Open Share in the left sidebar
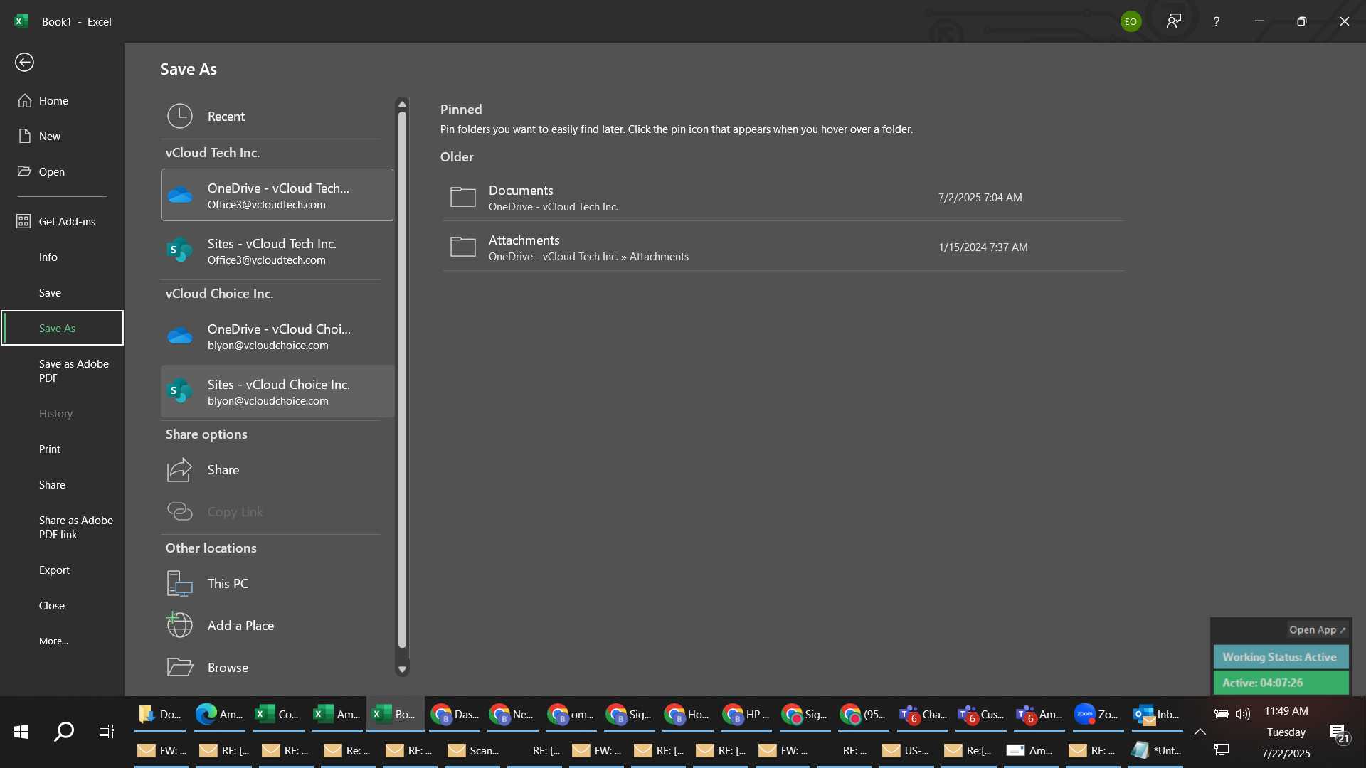1366x768 pixels. pos(62,485)
